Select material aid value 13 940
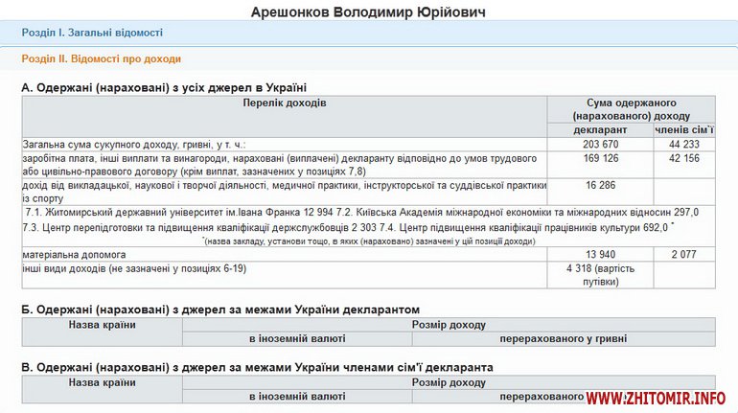Image resolution: width=738 pixels, height=413 pixels. [600, 256]
